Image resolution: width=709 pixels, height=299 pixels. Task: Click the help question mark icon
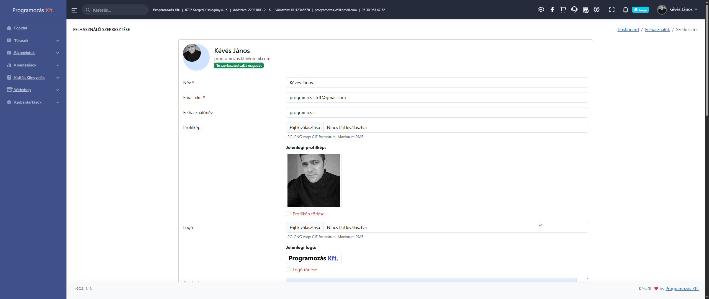click(597, 10)
